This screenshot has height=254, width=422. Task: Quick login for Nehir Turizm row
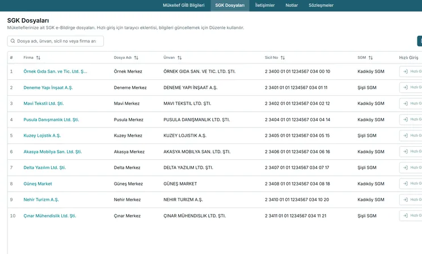[x=411, y=200]
